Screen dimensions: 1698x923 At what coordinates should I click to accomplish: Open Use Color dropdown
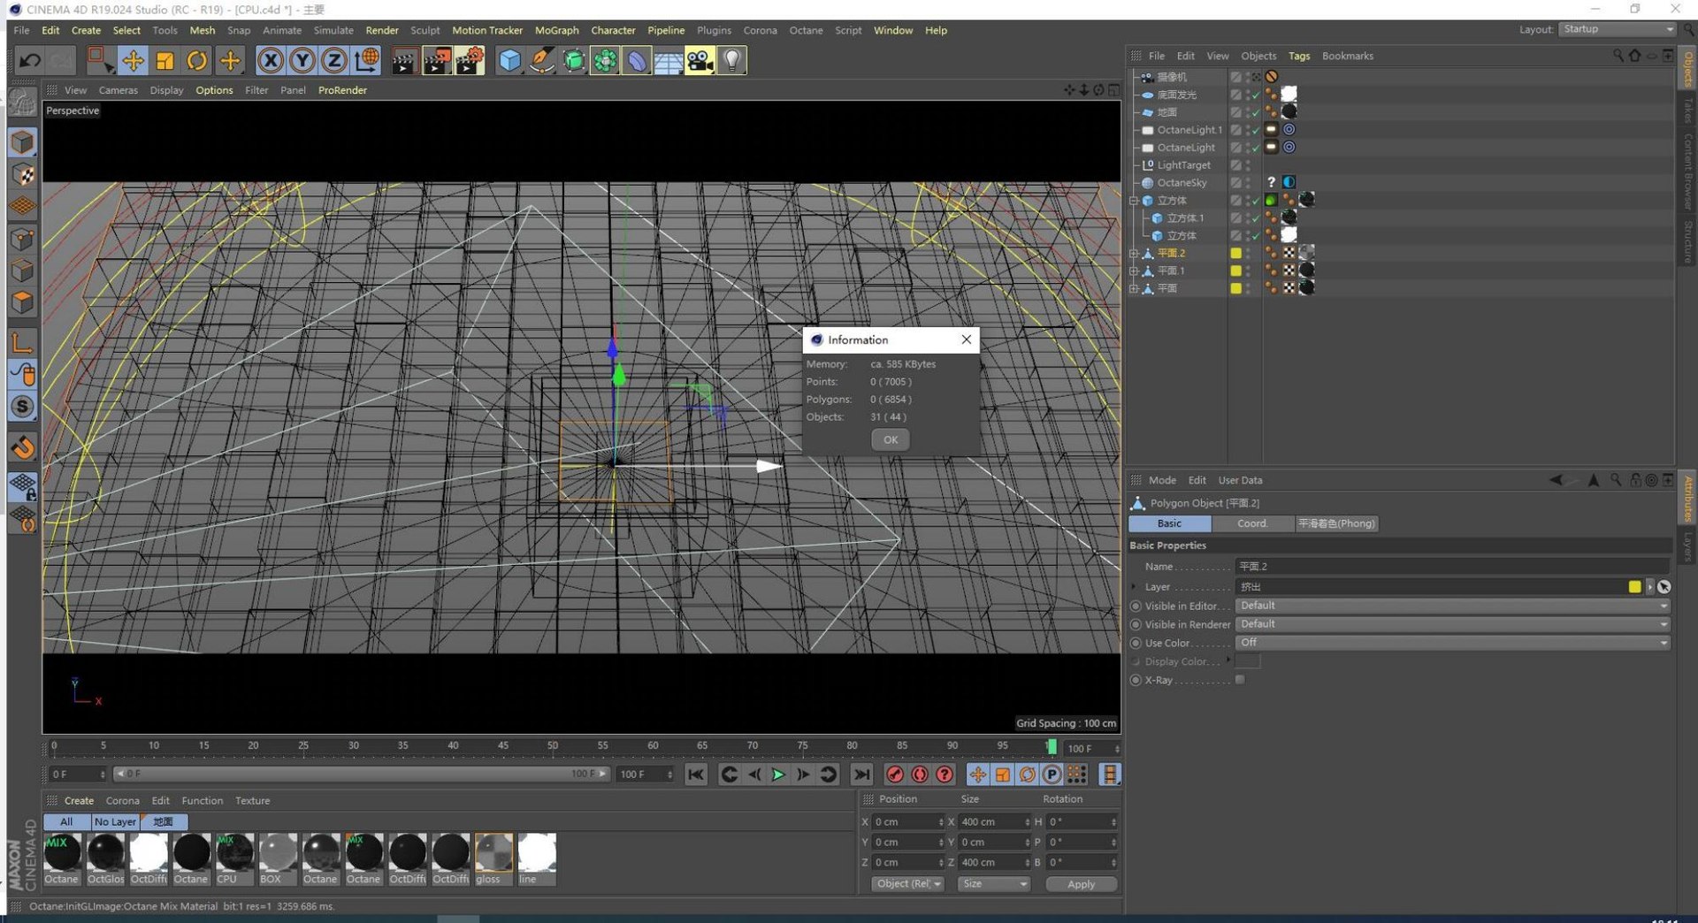[x=1452, y=643]
